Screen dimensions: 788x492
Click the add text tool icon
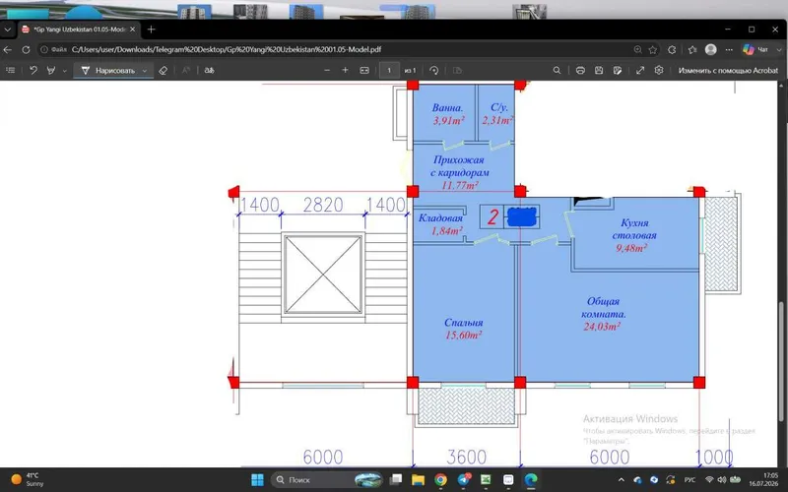(x=186, y=71)
